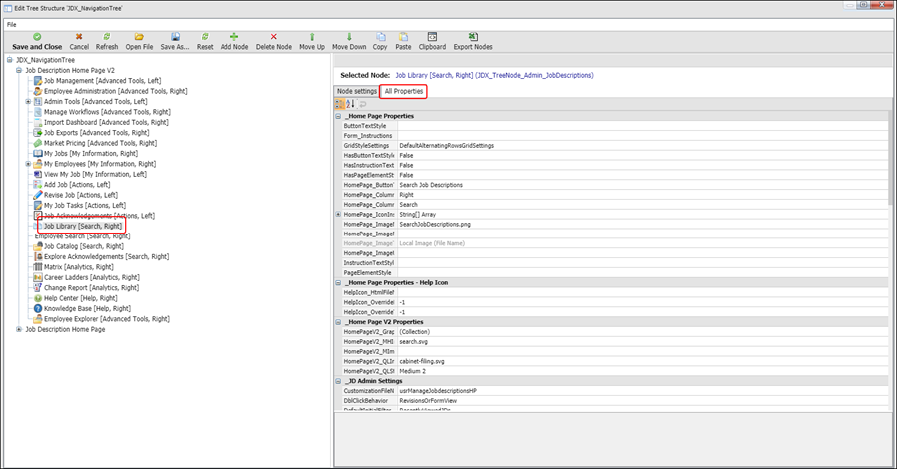This screenshot has height=469, width=898.
Task: Switch to the Node settings tab
Action: pos(356,91)
